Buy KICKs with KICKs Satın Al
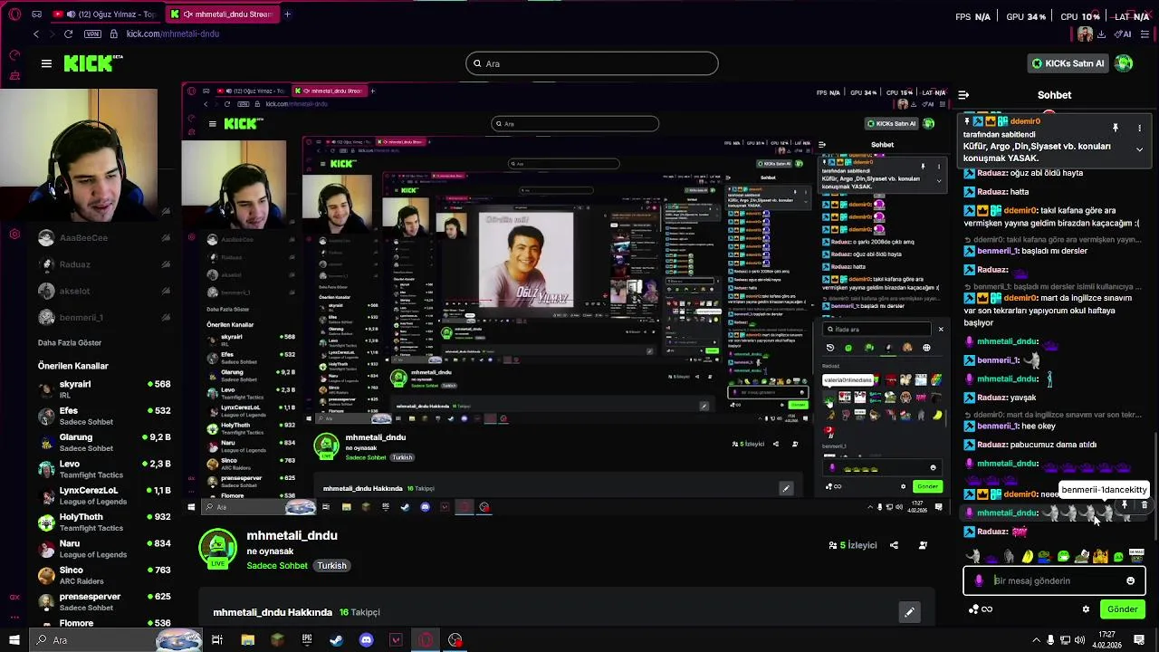Viewport: 1159px width, 652px height. point(1068,63)
